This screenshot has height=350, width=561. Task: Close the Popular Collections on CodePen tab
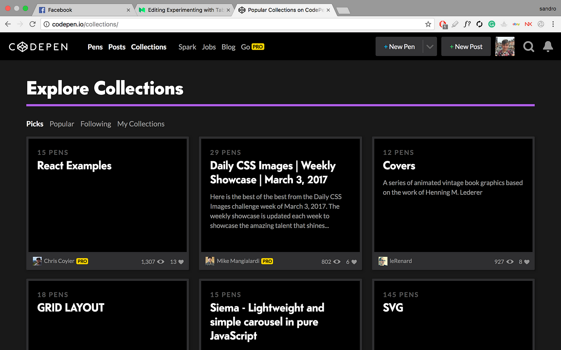[x=328, y=10]
